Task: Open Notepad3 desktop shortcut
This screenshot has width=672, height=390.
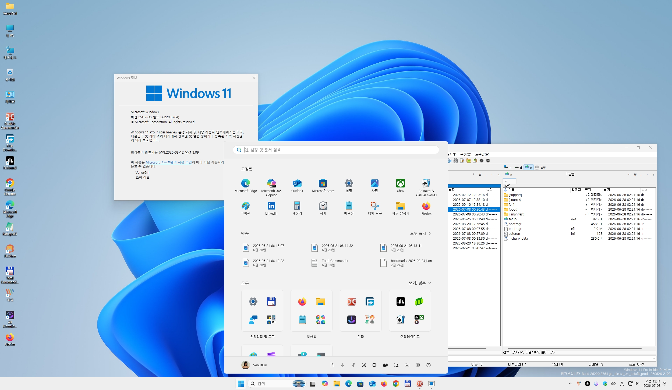Action: coord(10,229)
